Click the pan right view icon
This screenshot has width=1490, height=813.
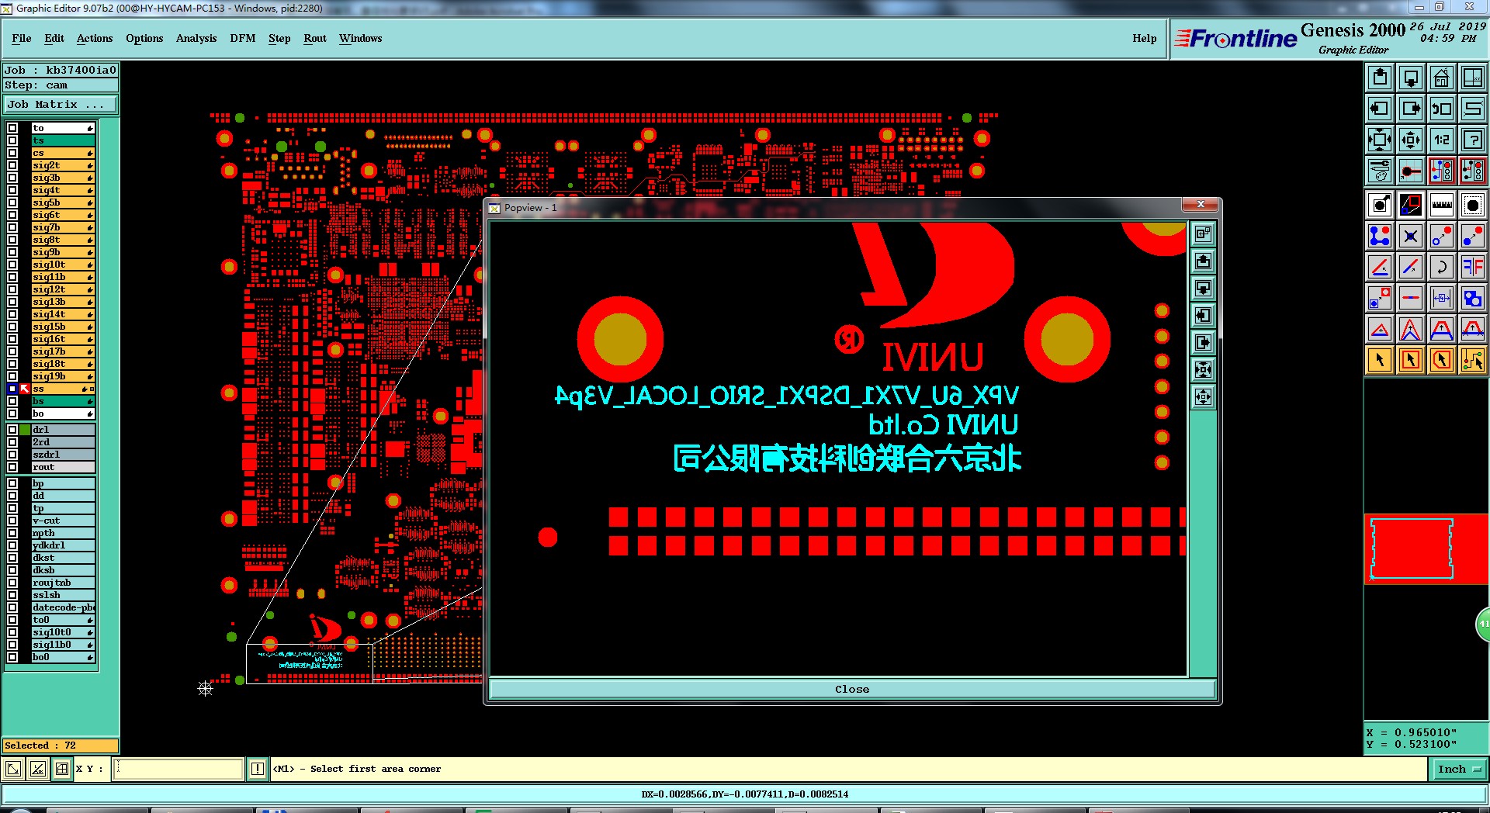pyautogui.click(x=1411, y=109)
